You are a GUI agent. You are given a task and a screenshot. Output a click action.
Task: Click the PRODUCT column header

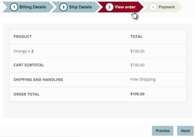pos(22,37)
